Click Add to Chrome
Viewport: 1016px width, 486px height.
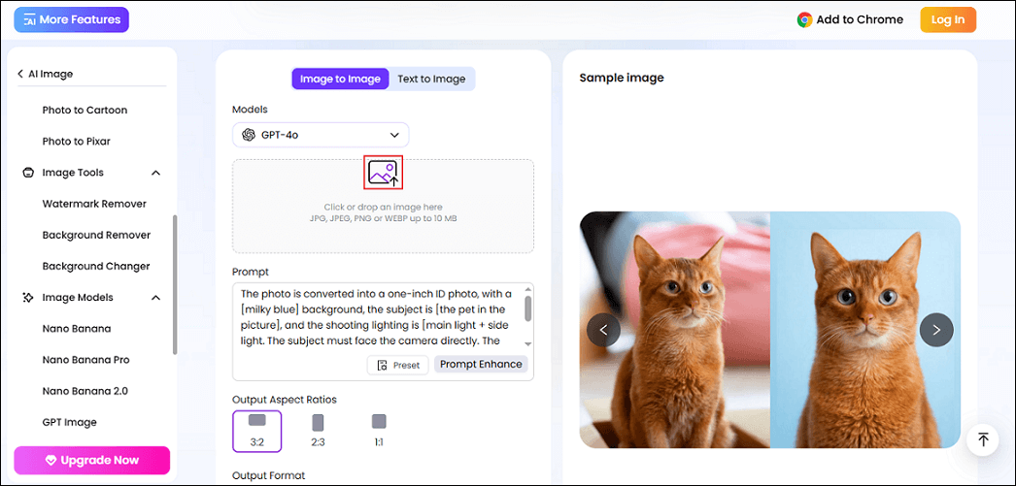coord(850,19)
